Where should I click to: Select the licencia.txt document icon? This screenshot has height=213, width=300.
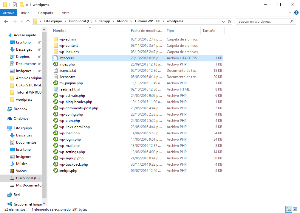point(56,71)
